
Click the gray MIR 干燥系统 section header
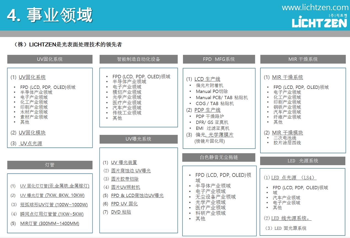pos(303,59)
